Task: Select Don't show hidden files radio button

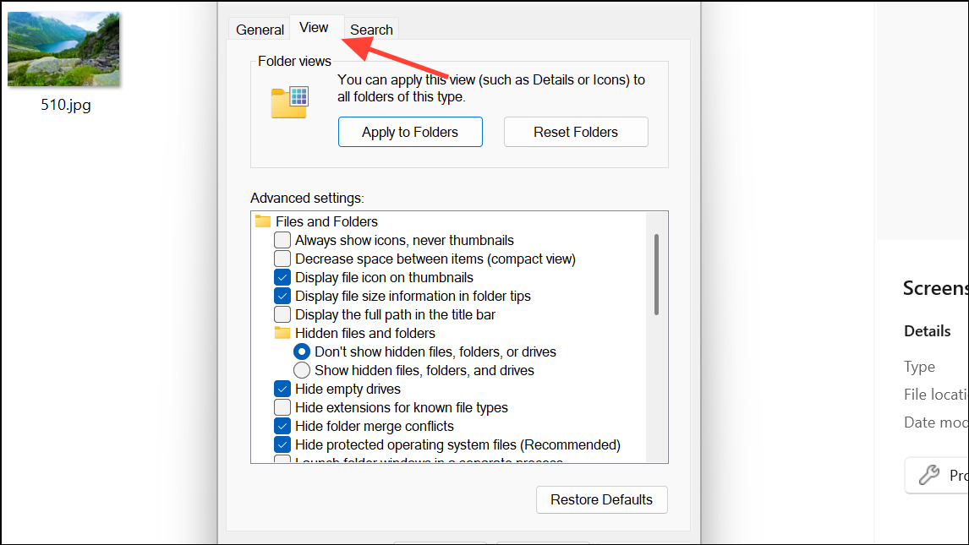Action: pos(302,352)
